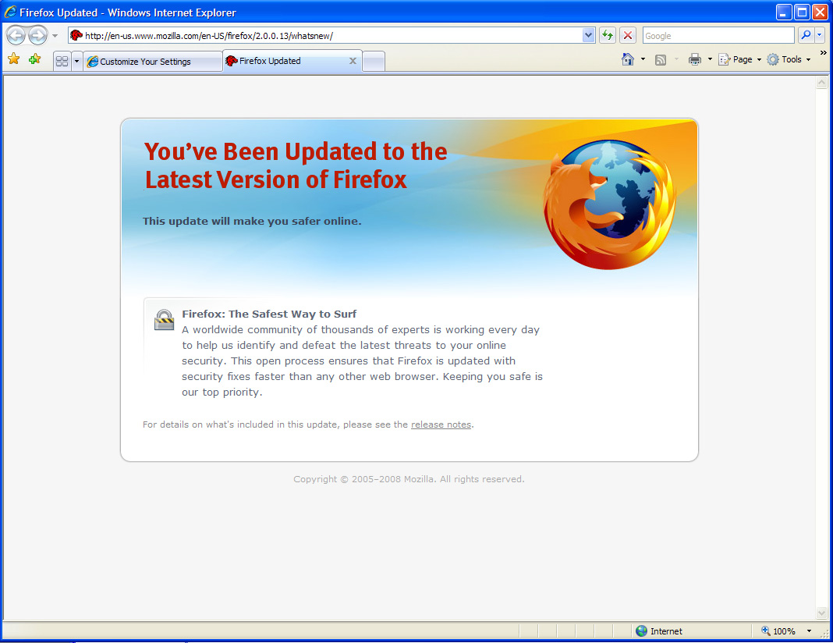The height and width of the screenshot is (643, 833).
Task: Stop loading with the red X icon
Action: [x=627, y=36]
